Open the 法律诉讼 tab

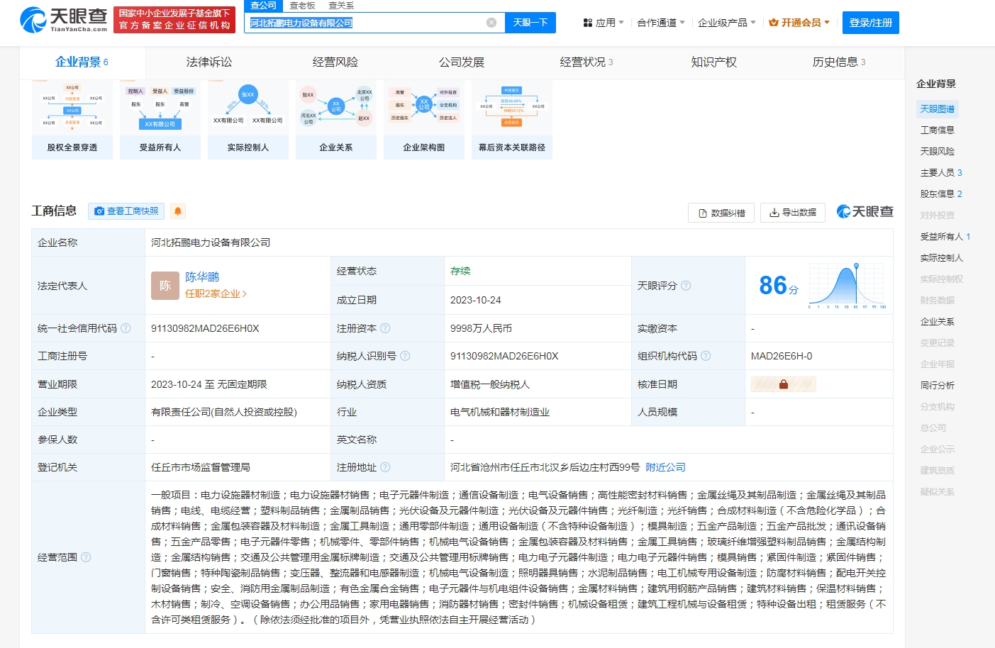pos(209,62)
